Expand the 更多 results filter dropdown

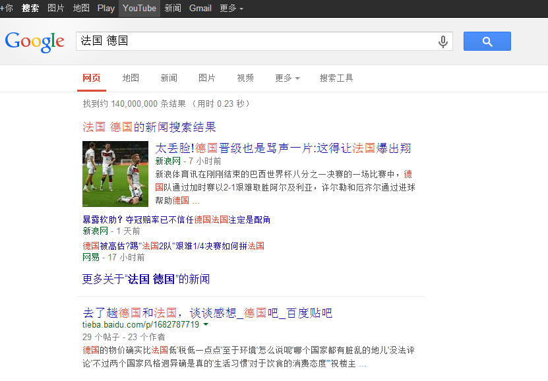click(288, 78)
